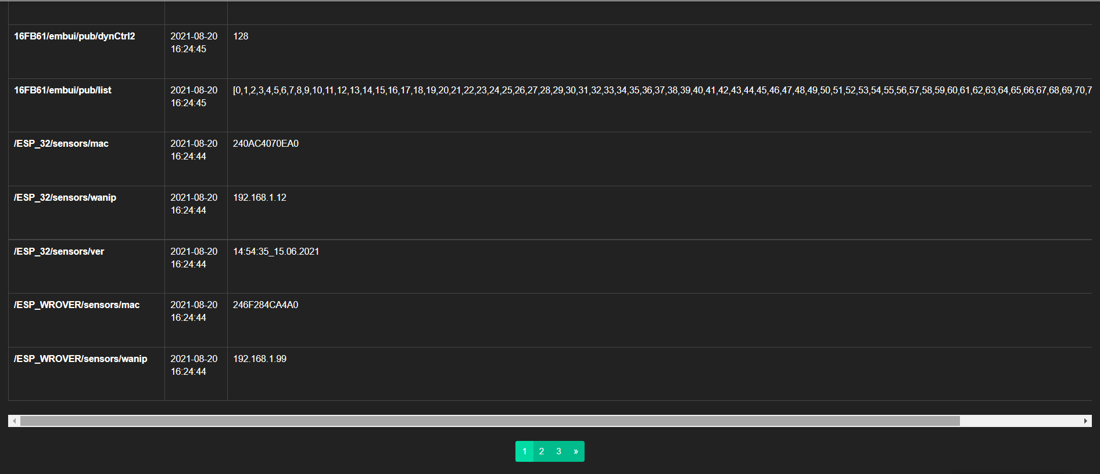Click empty scrollbar track right of thumb

tap(1020, 421)
